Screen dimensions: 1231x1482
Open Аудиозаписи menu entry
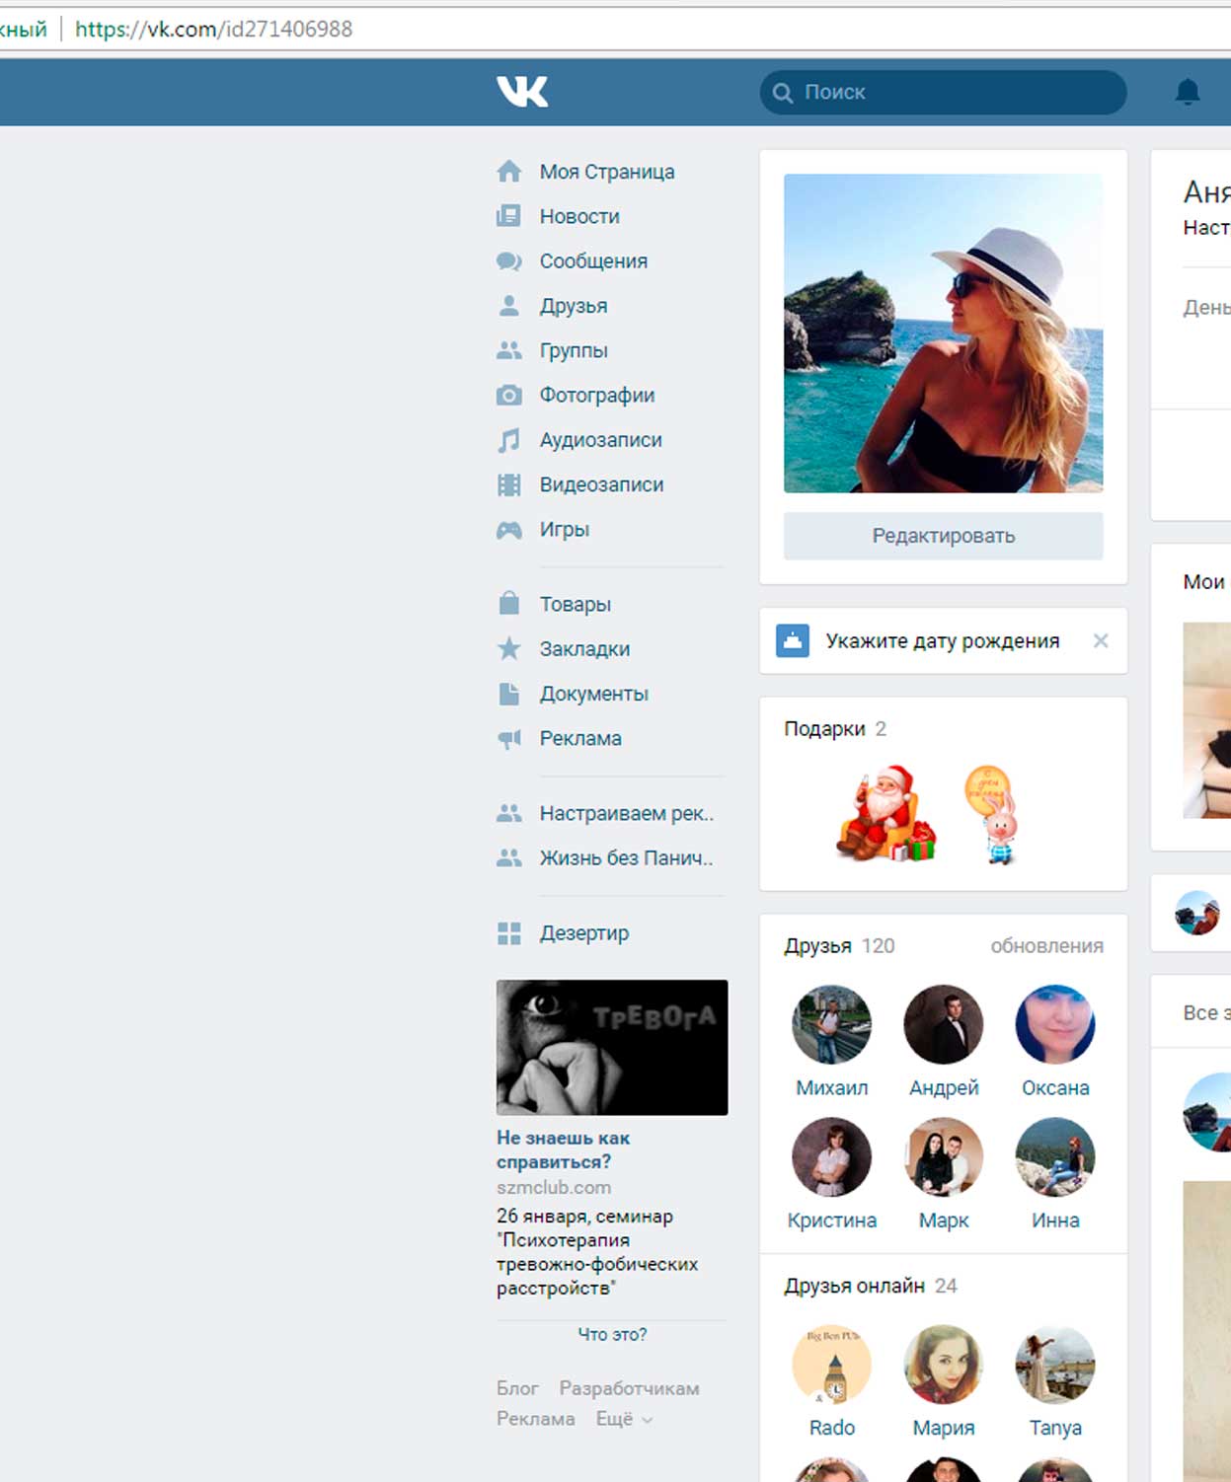[601, 440]
